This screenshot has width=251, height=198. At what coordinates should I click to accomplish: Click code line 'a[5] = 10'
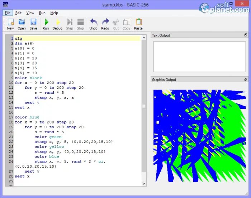click(x=26, y=73)
